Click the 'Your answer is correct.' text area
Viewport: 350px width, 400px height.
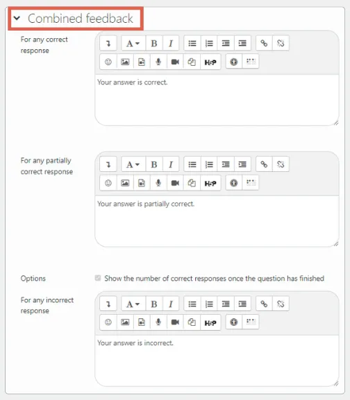coord(217,100)
